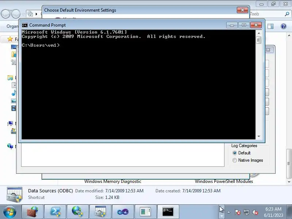
Task: Maximize the Command Prompt window
Action: (x=244, y=25)
